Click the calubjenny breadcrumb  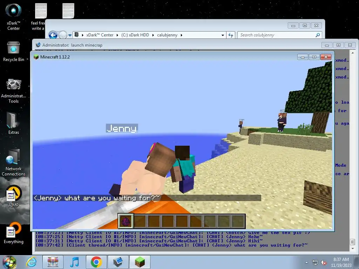tap(167, 35)
